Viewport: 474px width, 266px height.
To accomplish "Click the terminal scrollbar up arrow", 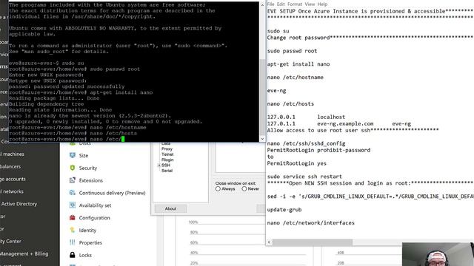I will tap(262, 4).
